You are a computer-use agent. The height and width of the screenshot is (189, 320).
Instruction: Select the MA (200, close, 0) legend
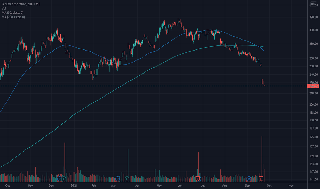[13, 17]
